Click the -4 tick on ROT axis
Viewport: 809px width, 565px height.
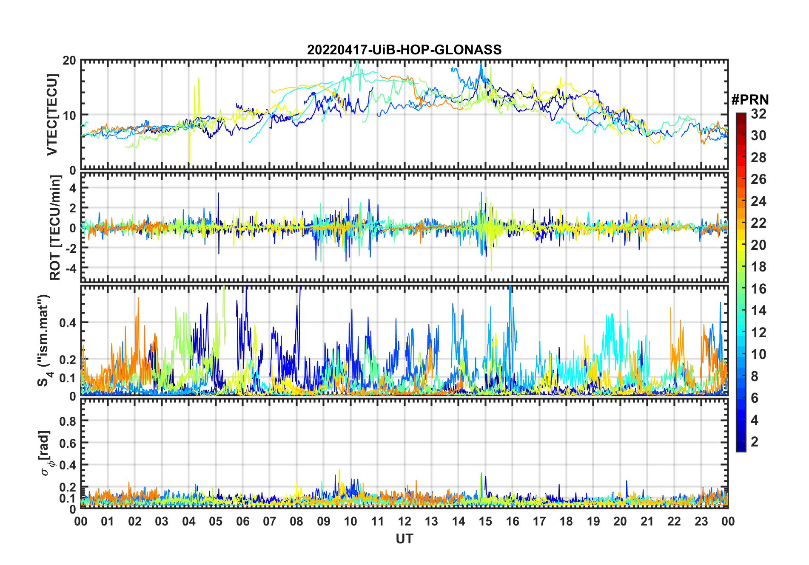click(x=71, y=268)
